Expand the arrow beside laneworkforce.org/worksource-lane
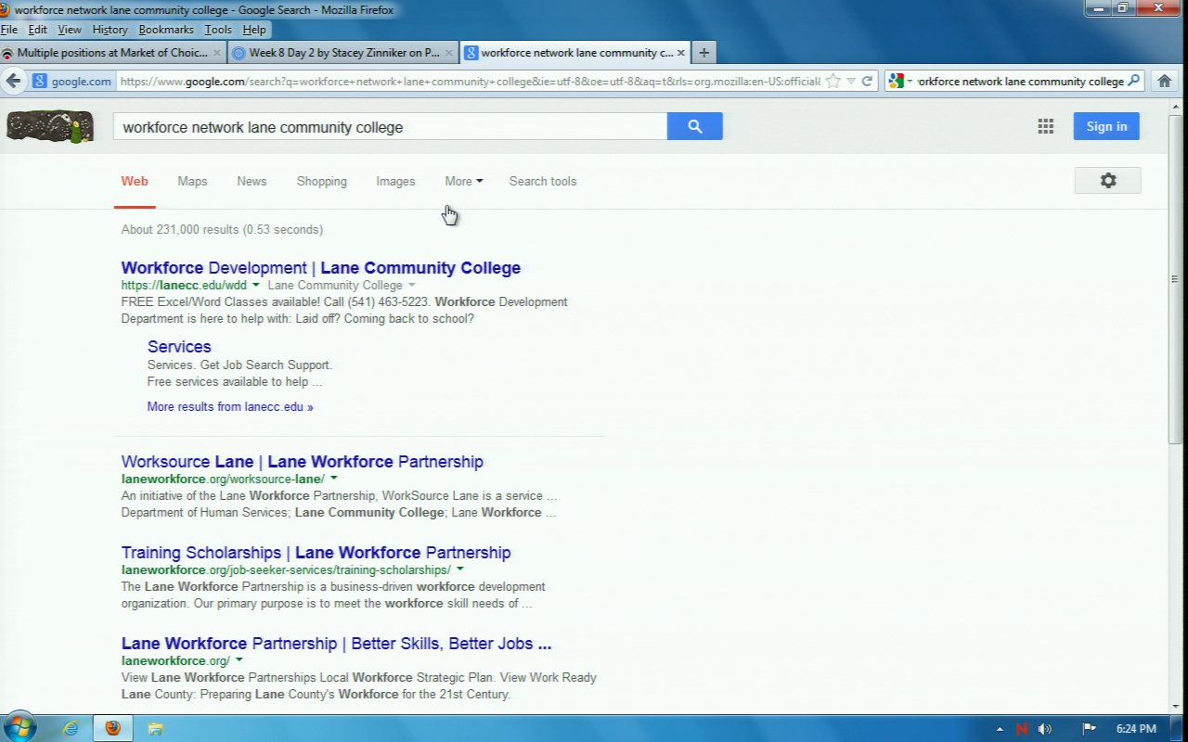The image size is (1188, 742). [x=334, y=479]
